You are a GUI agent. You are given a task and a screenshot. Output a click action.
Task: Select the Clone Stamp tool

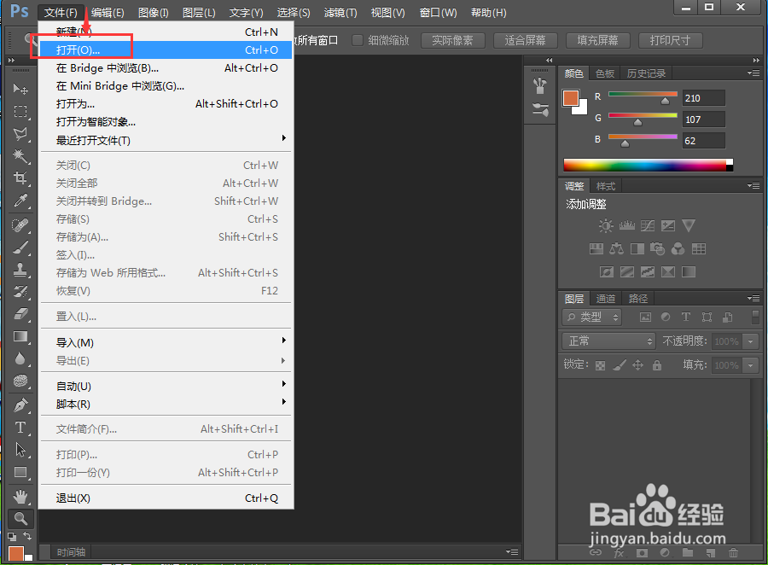[x=20, y=270]
